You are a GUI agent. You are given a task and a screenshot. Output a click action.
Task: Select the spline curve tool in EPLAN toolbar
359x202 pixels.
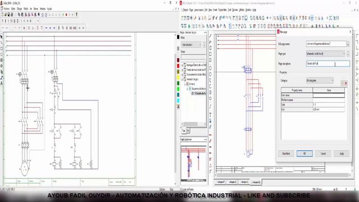[x=210, y=107]
